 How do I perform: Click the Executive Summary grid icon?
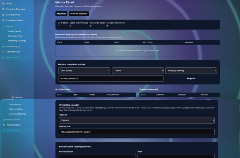click(x=3, y=9)
